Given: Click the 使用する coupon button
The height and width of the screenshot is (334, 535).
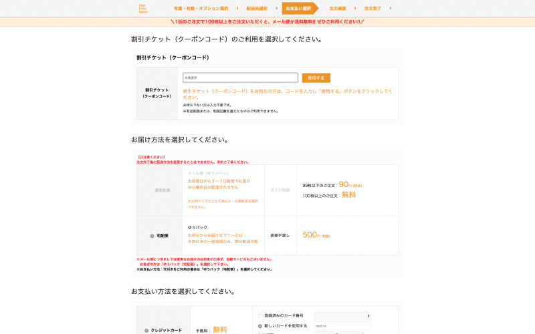Looking at the screenshot, I should click(316, 78).
